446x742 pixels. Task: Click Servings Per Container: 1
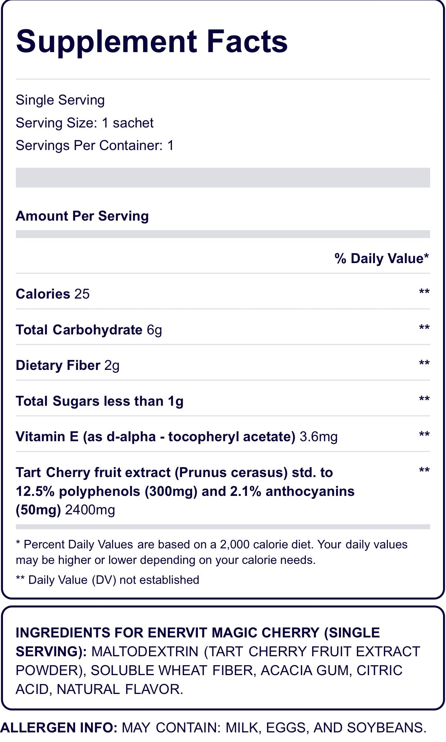click(95, 146)
